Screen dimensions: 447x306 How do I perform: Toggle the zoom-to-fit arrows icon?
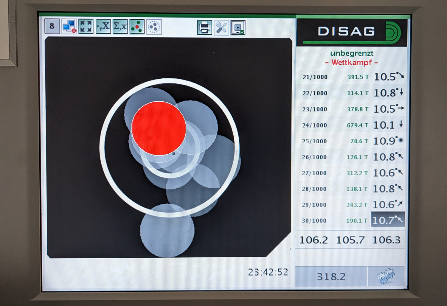(x=86, y=27)
